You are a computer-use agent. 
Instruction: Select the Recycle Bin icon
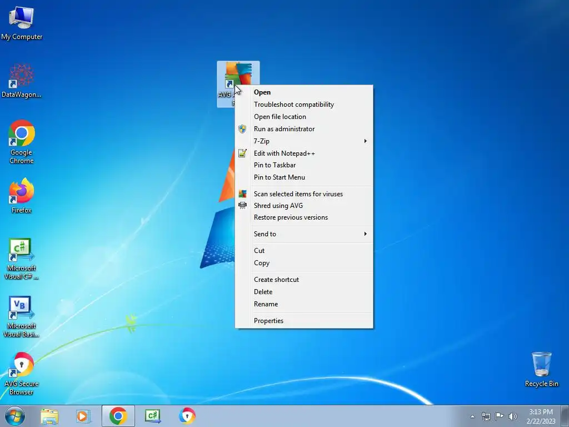[x=541, y=369]
